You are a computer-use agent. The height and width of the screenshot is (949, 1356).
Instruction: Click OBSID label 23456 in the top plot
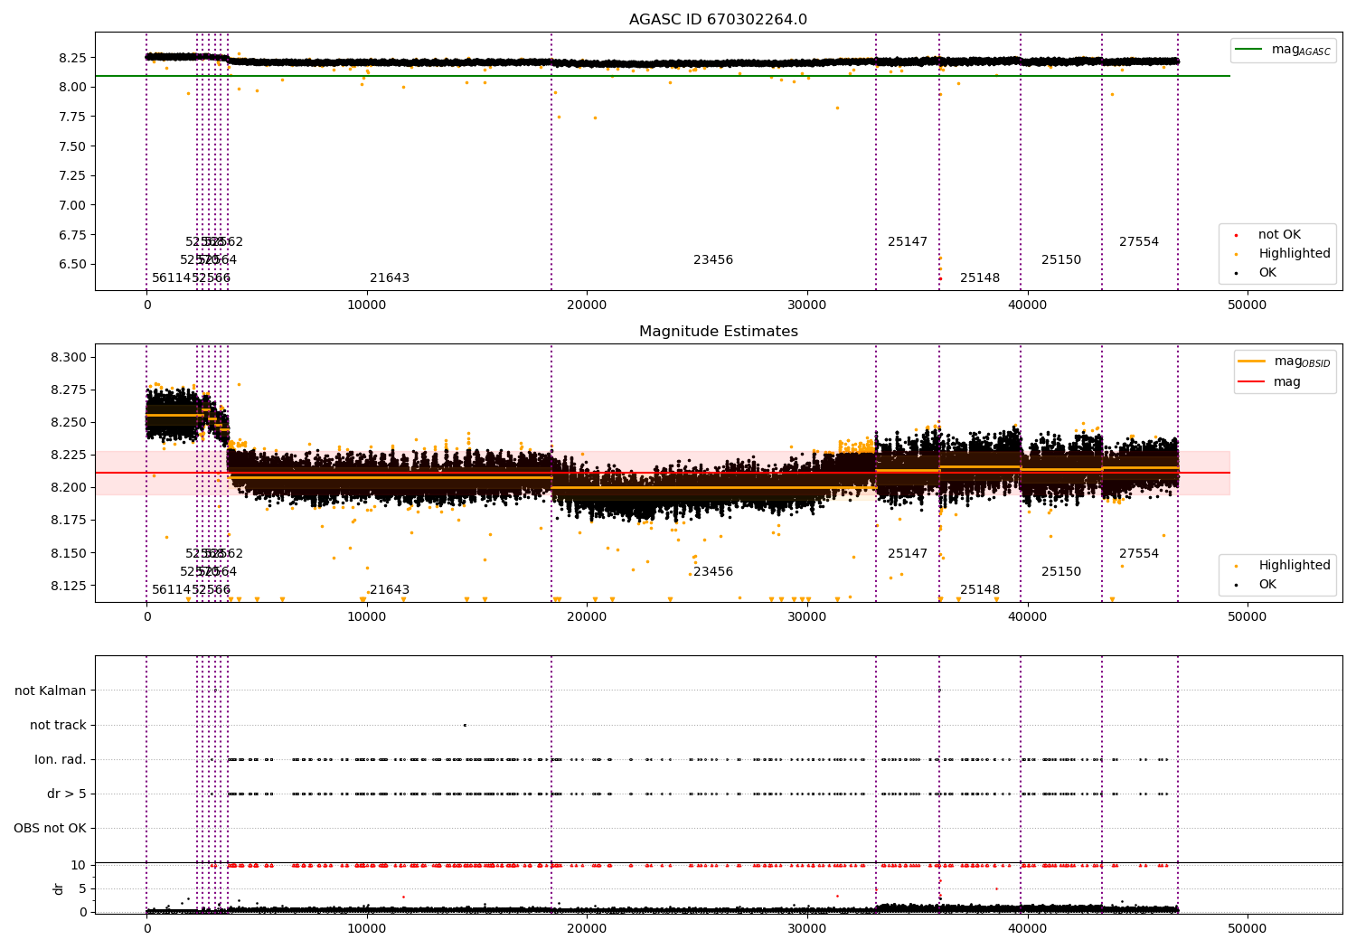coord(713,260)
